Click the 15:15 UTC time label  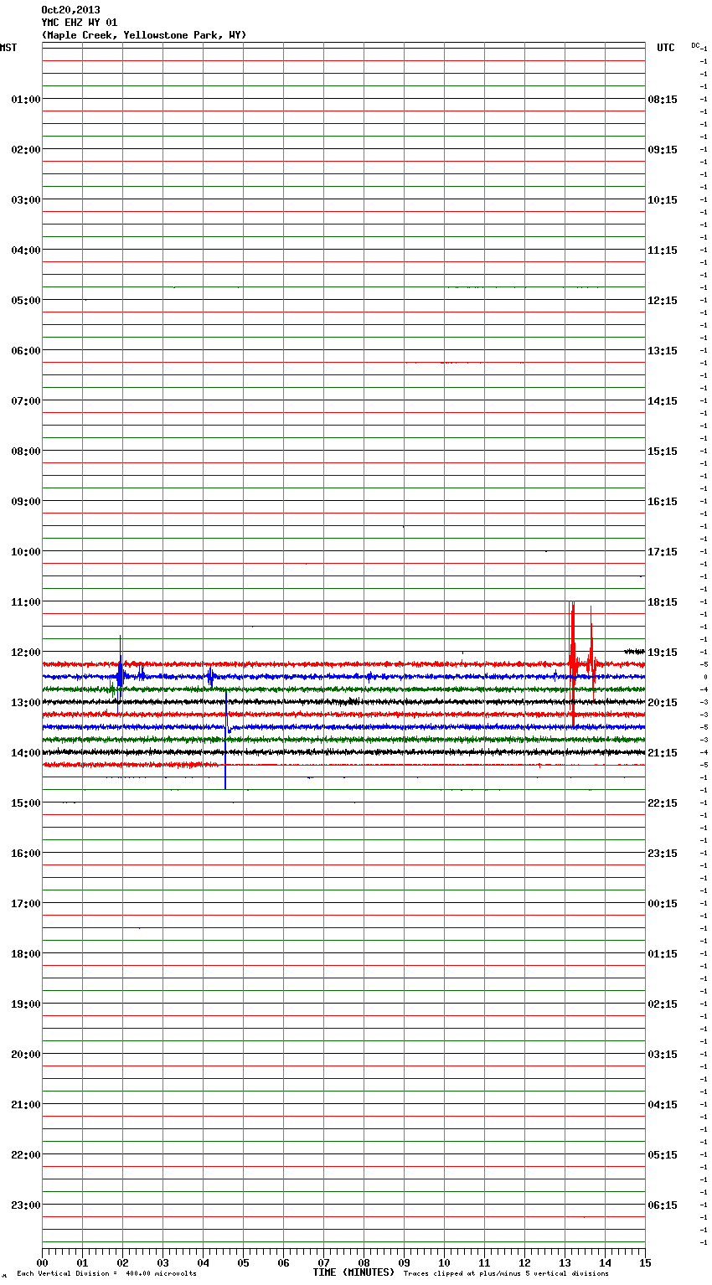click(663, 452)
